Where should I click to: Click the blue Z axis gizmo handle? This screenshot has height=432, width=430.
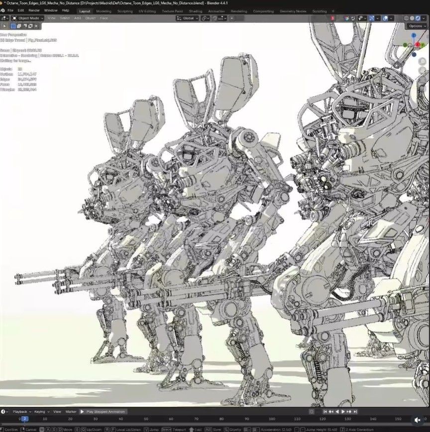click(414, 36)
